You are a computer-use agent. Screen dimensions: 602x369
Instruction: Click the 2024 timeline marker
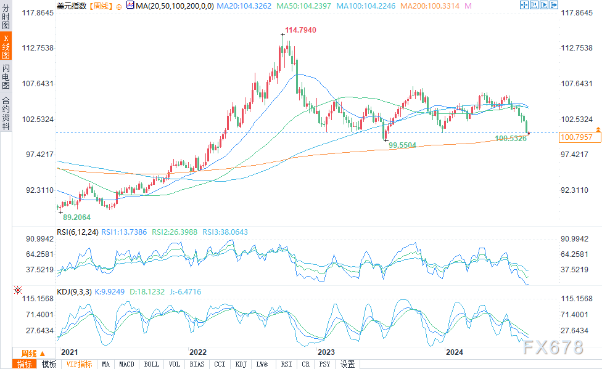pos(454,352)
